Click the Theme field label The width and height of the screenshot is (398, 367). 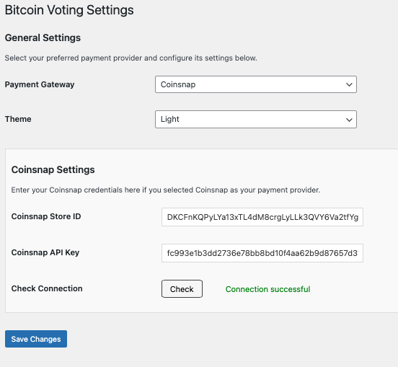point(18,119)
